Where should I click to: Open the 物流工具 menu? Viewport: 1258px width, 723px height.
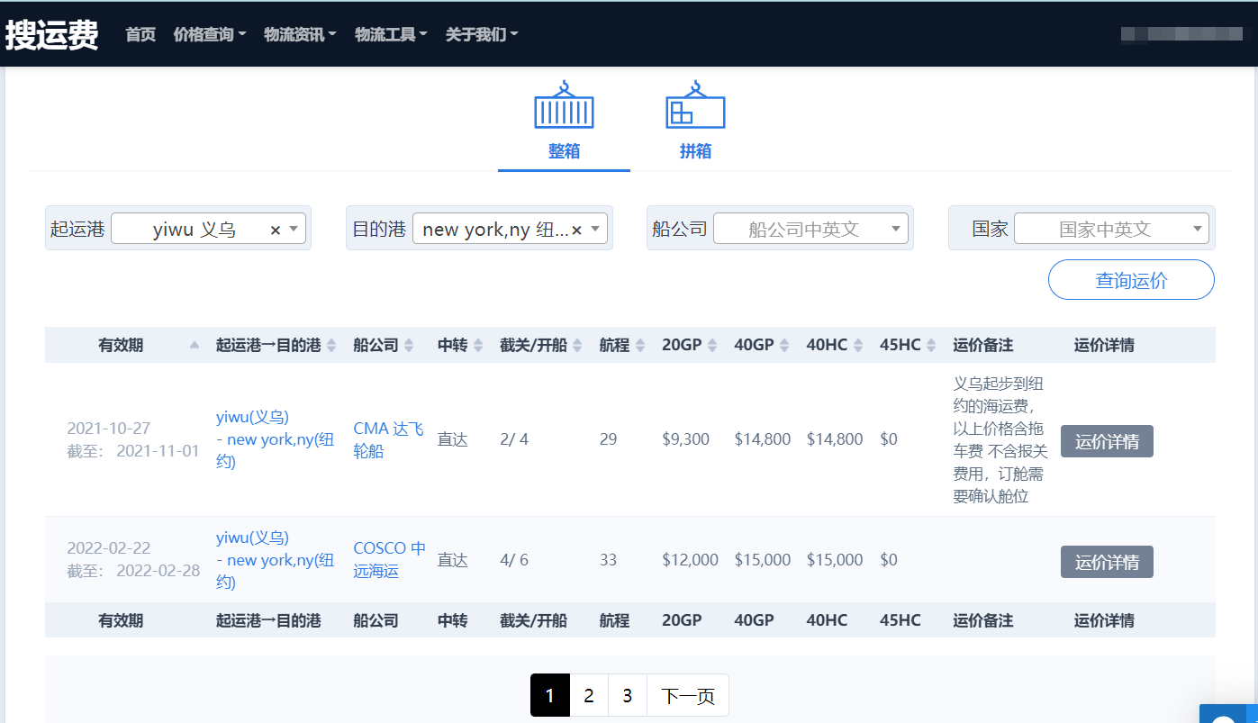pos(391,34)
